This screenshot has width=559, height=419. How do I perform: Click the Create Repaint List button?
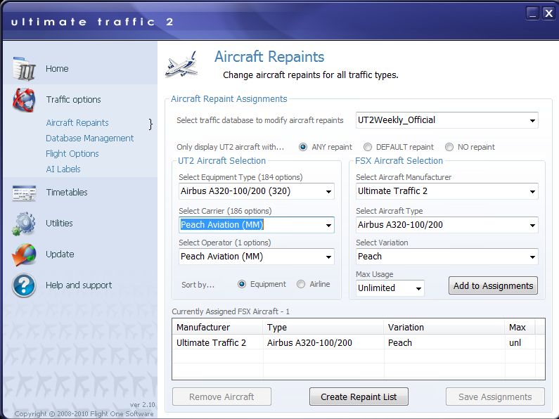click(x=359, y=397)
